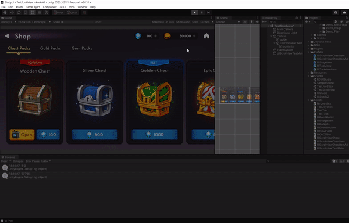Image resolution: width=349 pixels, height=223 pixels.
Task: Click the plus next to gem count
Action: [x=155, y=36]
